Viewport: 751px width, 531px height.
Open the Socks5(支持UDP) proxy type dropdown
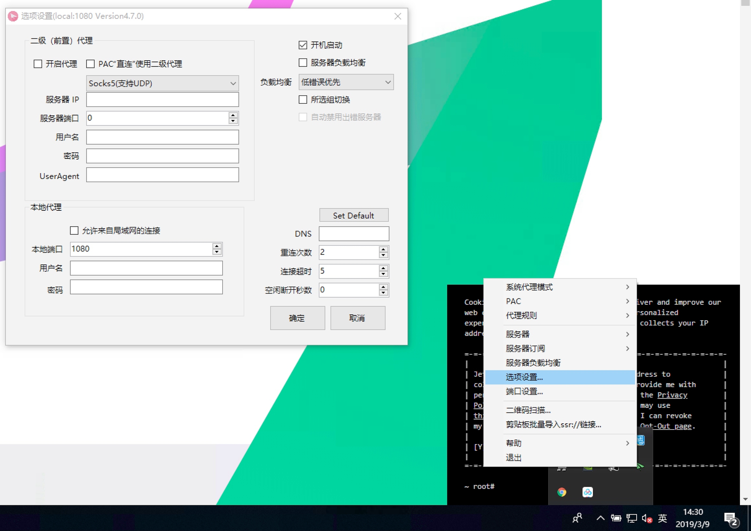click(x=162, y=83)
